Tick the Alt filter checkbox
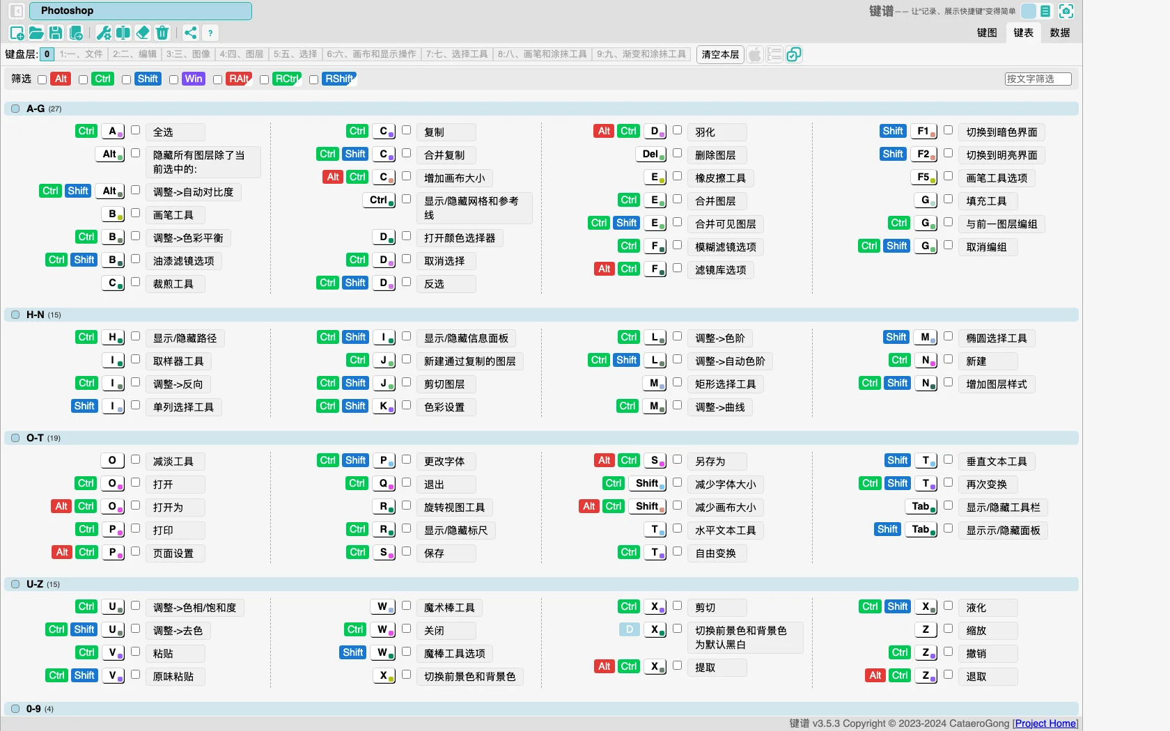 42,79
